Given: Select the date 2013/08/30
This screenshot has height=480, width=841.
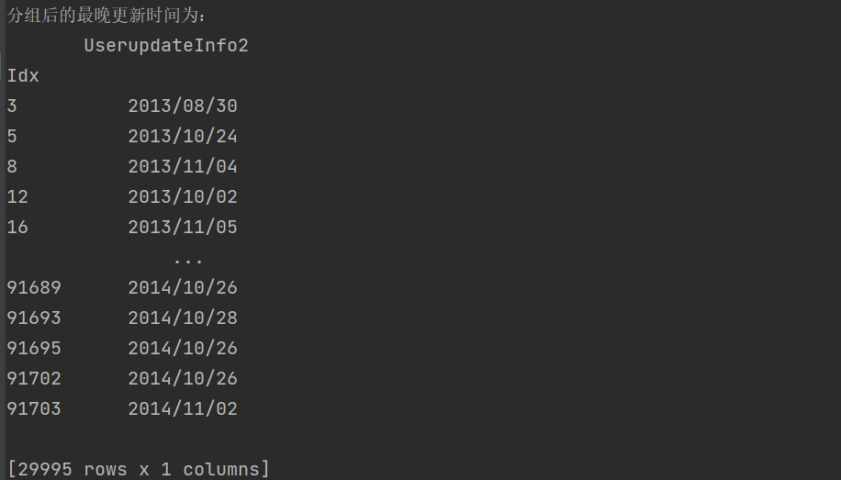Looking at the screenshot, I should [183, 106].
